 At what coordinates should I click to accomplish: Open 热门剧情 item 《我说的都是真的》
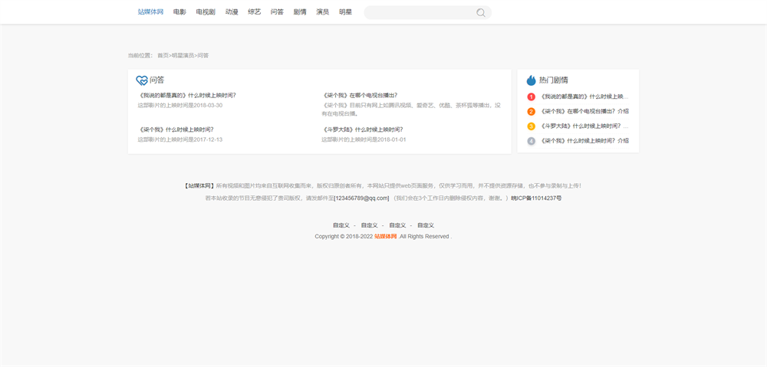[584, 97]
